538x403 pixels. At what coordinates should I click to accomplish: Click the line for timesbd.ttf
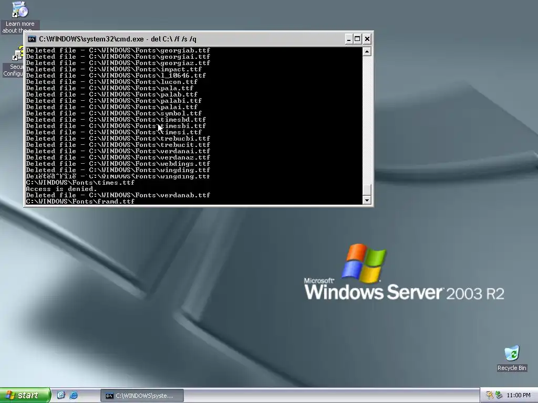coord(116,120)
